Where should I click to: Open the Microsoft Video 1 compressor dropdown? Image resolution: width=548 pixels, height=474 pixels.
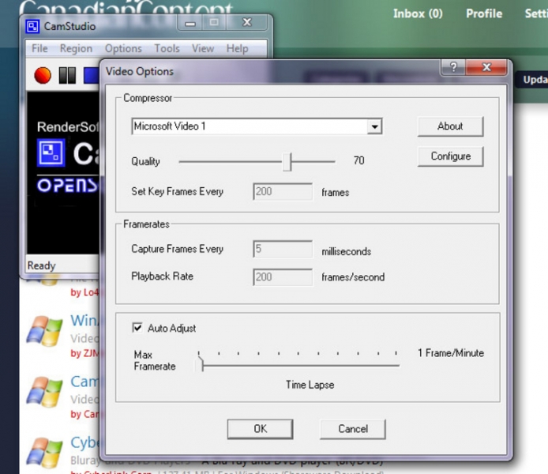point(375,126)
